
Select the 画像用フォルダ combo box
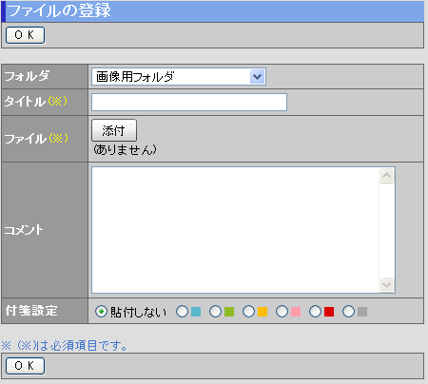point(179,77)
